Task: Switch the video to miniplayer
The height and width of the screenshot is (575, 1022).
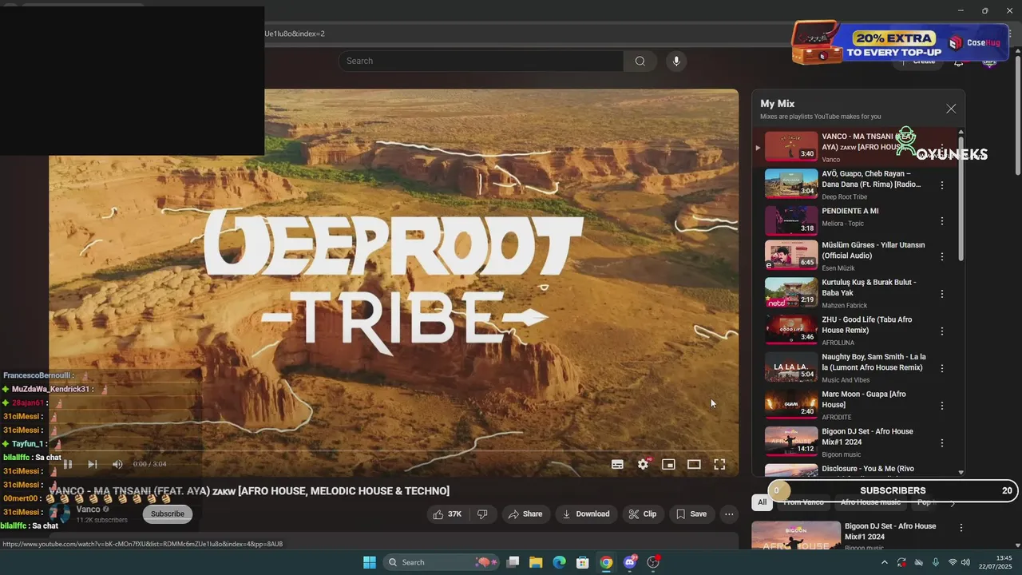Action: [668, 464]
